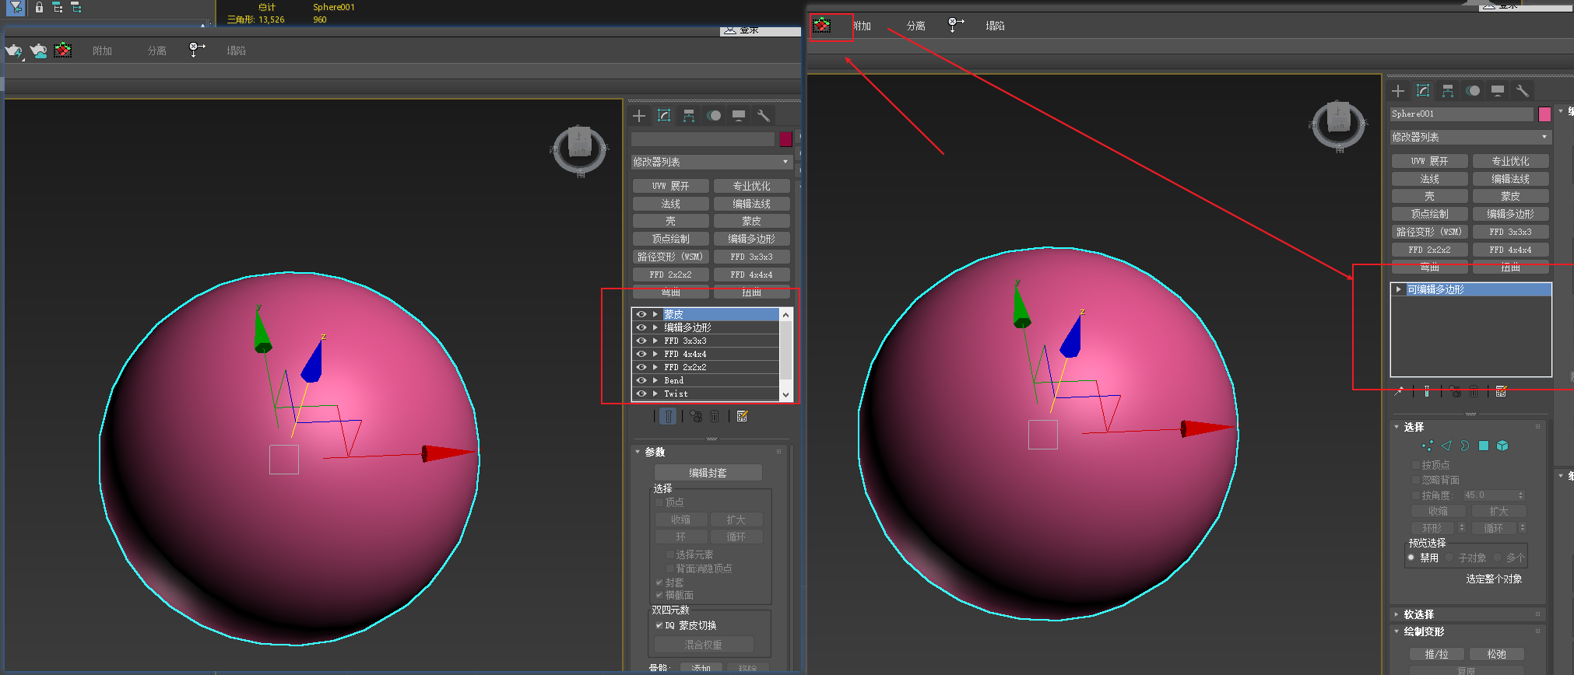Click the pink object color swatch beside Sphere001

(1545, 114)
